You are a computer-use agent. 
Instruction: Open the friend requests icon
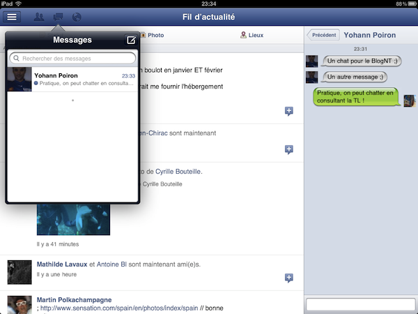pyautogui.click(x=40, y=17)
